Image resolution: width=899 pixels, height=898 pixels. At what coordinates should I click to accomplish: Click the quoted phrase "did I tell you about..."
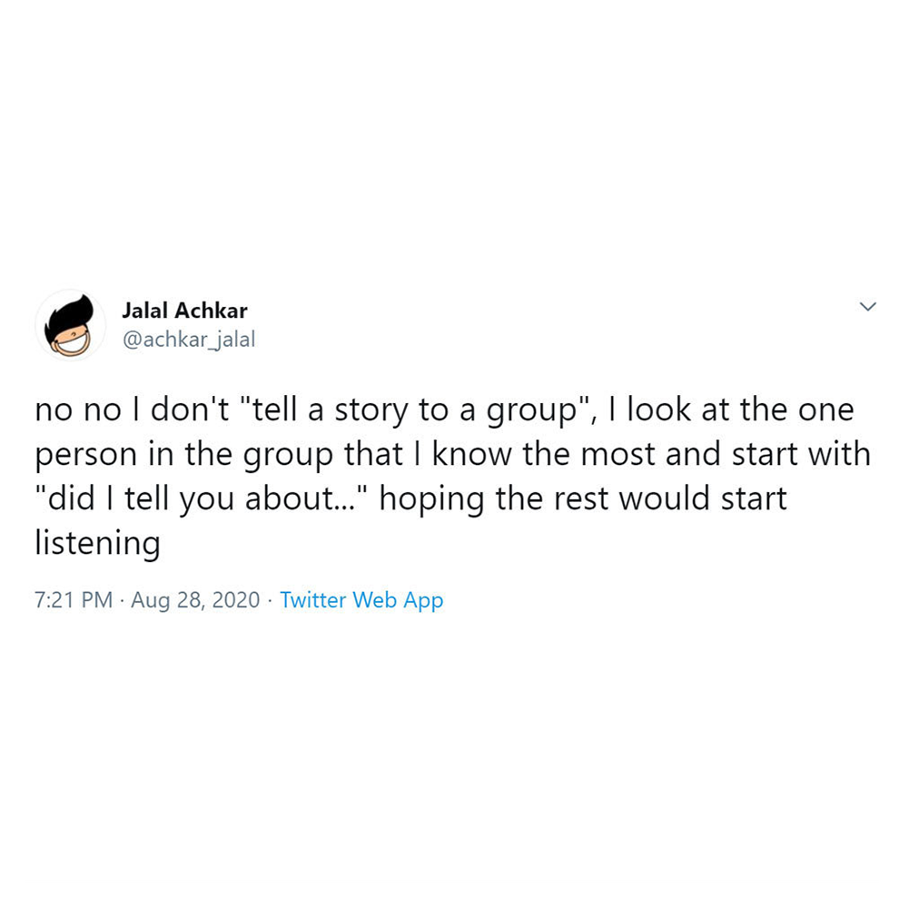click(201, 499)
